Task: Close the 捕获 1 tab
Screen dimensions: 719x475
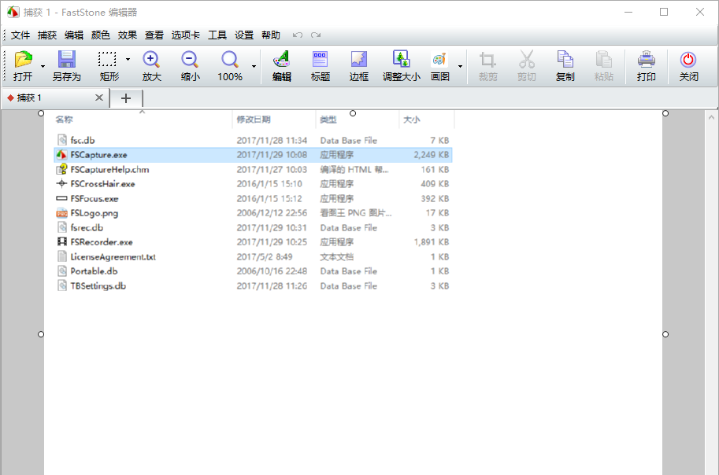Action: 99,98
